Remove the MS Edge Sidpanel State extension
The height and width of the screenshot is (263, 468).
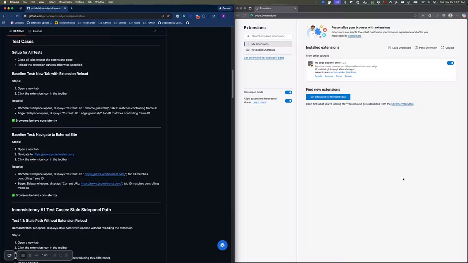[329, 76]
